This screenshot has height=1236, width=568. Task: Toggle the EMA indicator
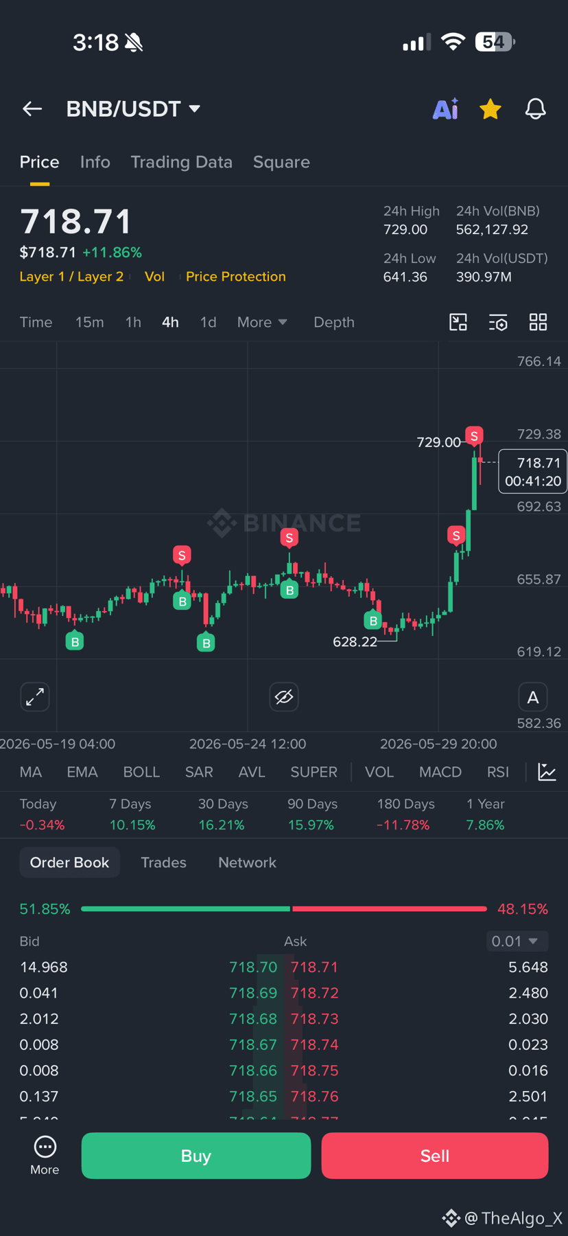[82, 772]
